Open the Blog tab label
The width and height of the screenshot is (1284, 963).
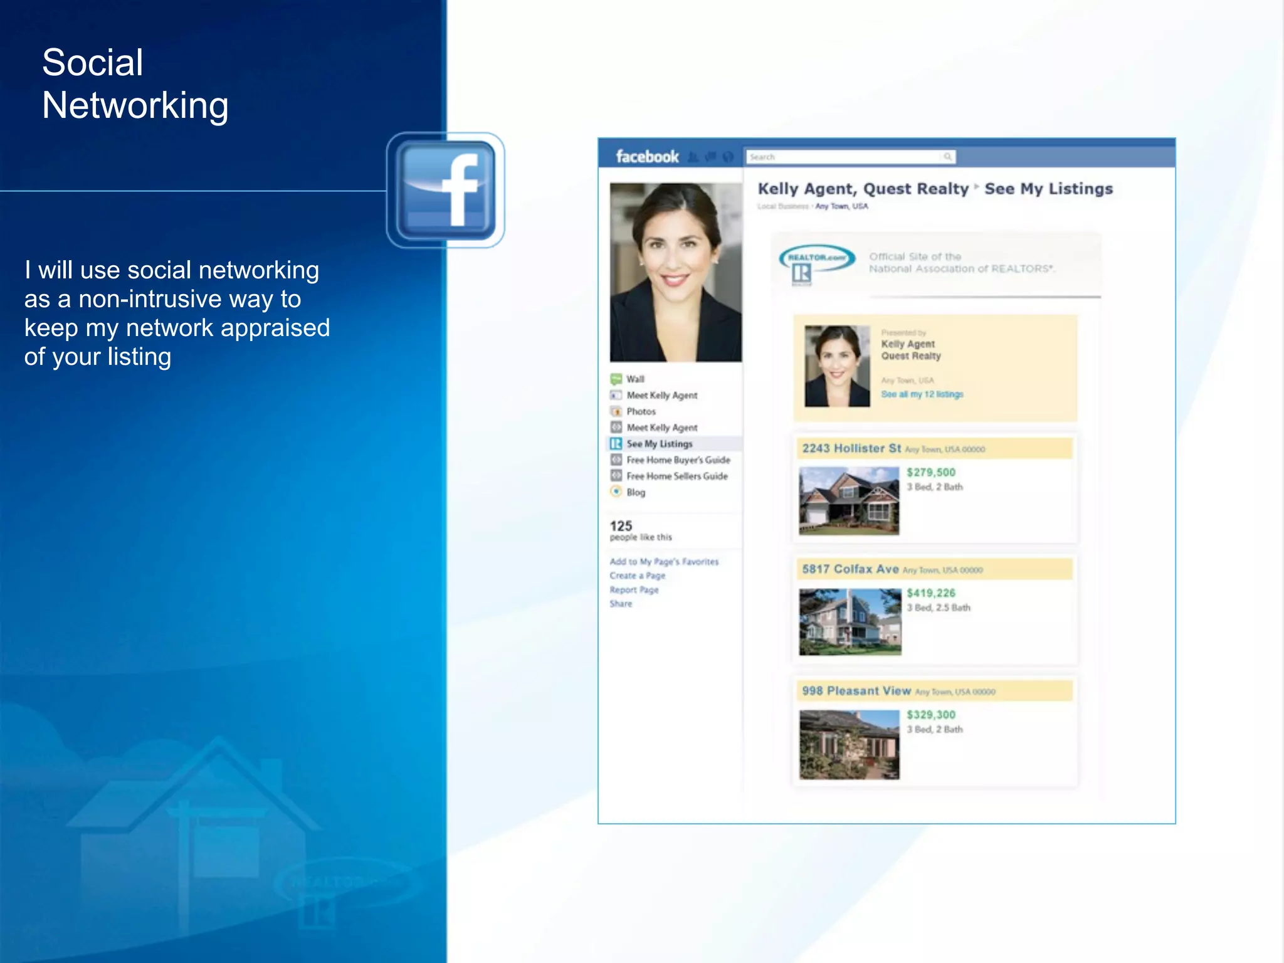coord(636,492)
